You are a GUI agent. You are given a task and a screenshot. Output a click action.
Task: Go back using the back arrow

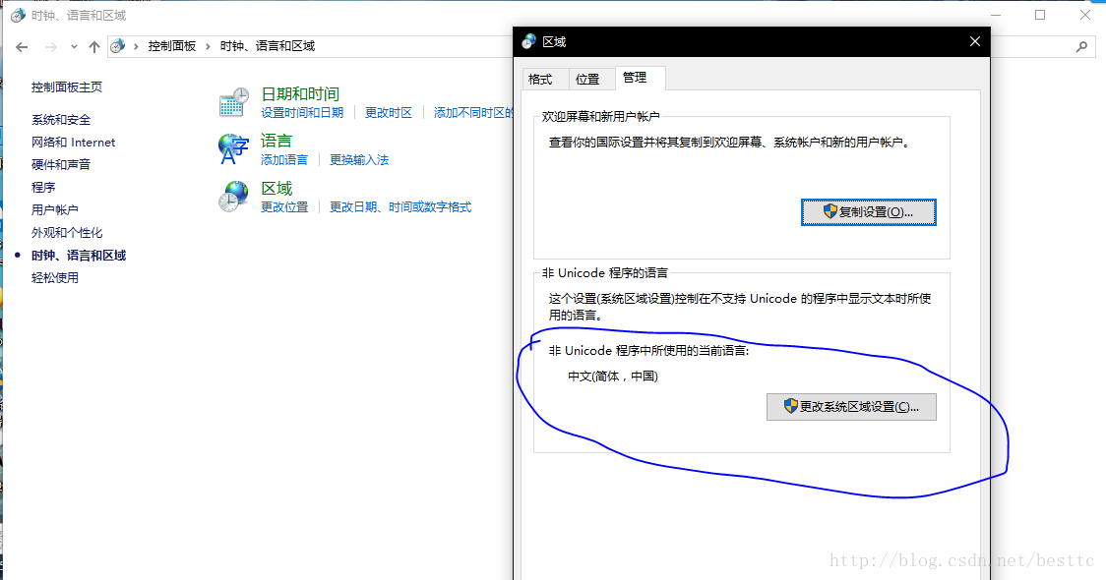click(22, 46)
